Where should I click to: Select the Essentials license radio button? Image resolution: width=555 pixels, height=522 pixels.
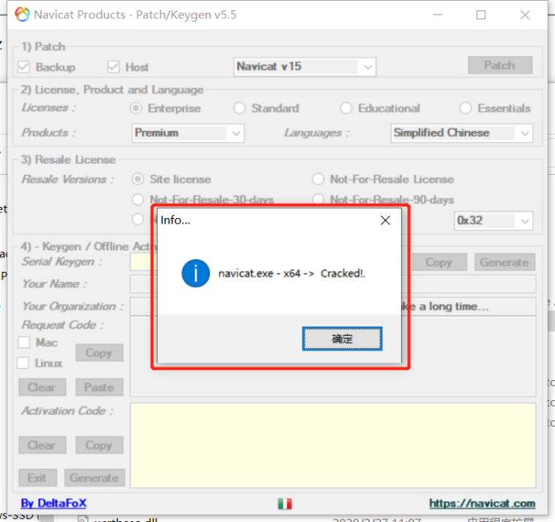coord(466,108)
